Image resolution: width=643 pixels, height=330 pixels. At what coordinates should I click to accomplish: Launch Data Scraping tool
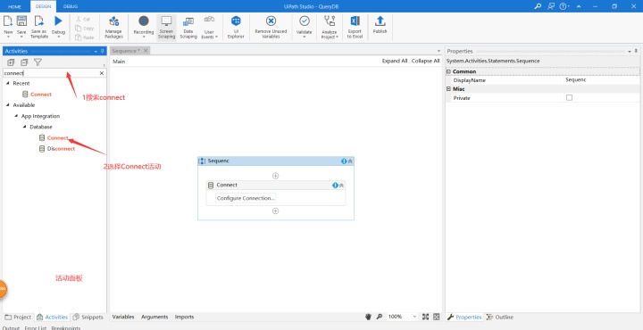tap(188, 27)
